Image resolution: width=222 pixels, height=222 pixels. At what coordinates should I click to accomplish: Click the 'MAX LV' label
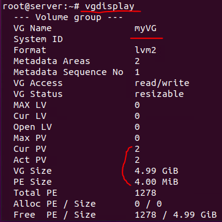pyautogui.click(x=30, y=105)
